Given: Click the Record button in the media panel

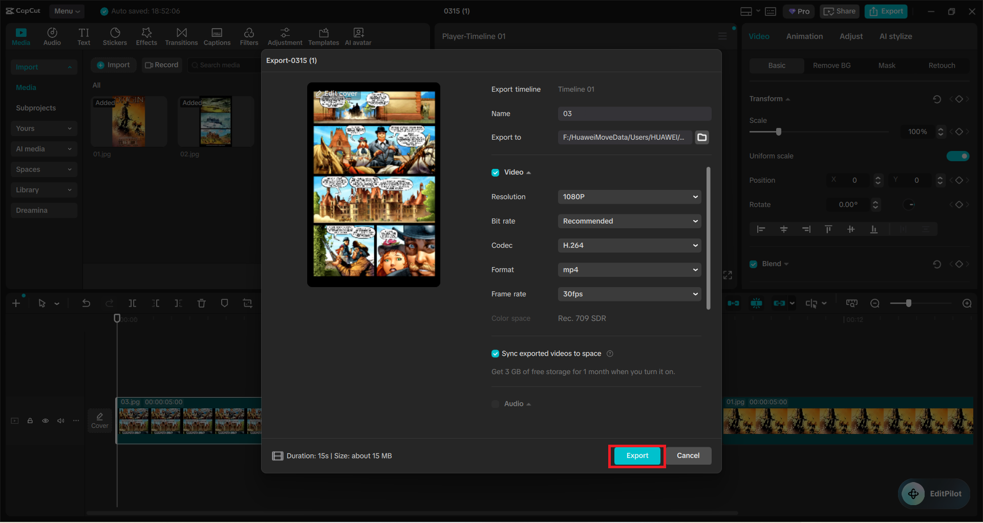Looking at the screenshot, I should pos(162,64).
